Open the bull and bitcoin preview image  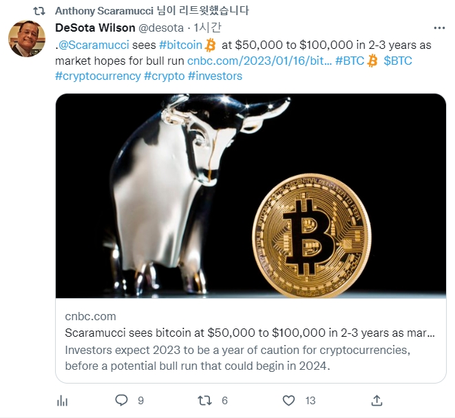click(251, 196)
